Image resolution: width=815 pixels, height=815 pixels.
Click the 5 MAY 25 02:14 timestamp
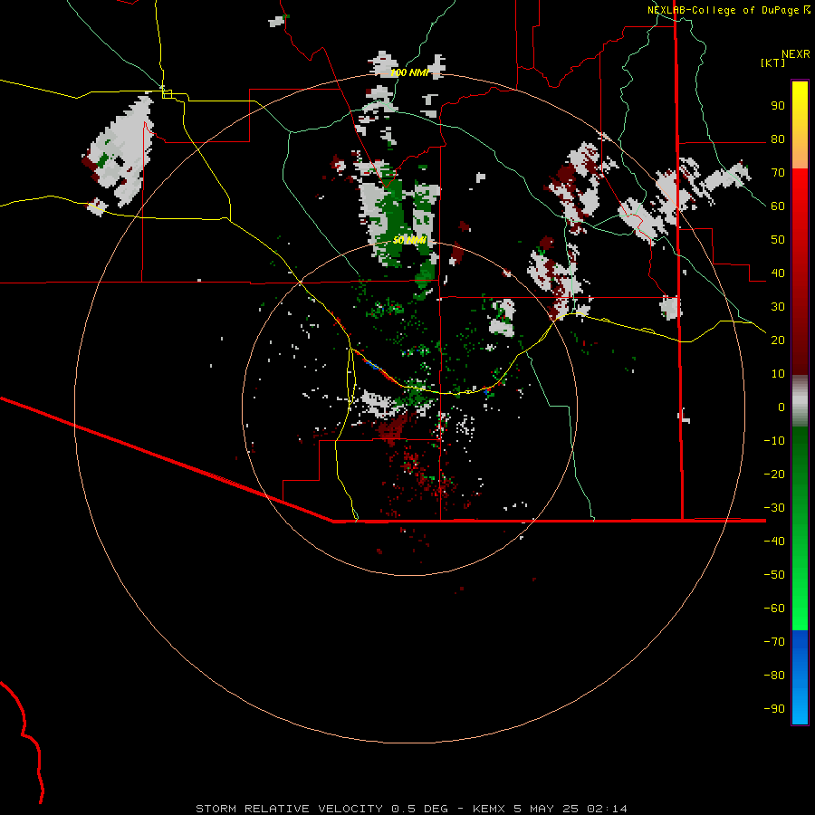click(x=570, y=809)
